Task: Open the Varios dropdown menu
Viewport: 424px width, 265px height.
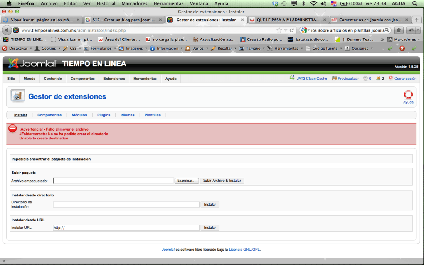Action: click(197, 49)
